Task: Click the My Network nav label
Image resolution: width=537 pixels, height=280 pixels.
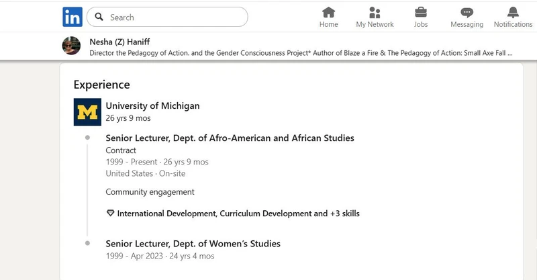Action: tap(375, 24)
